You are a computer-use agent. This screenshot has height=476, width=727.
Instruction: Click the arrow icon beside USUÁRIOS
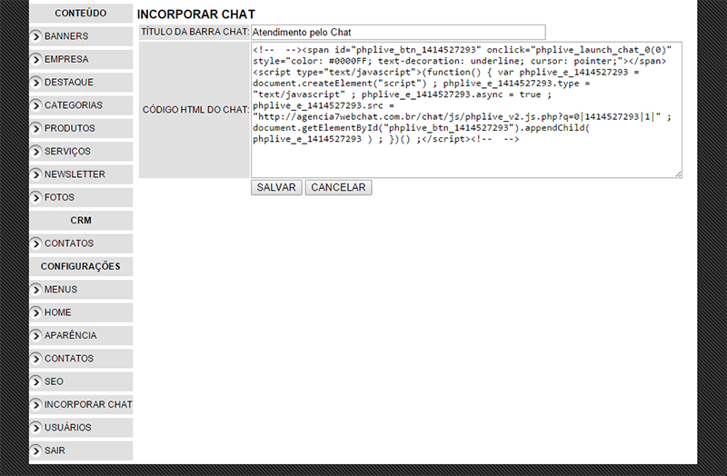35,427
